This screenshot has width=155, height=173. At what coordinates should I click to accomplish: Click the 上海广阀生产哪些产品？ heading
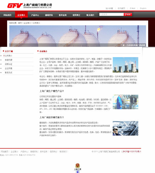[x=52, y=91]
